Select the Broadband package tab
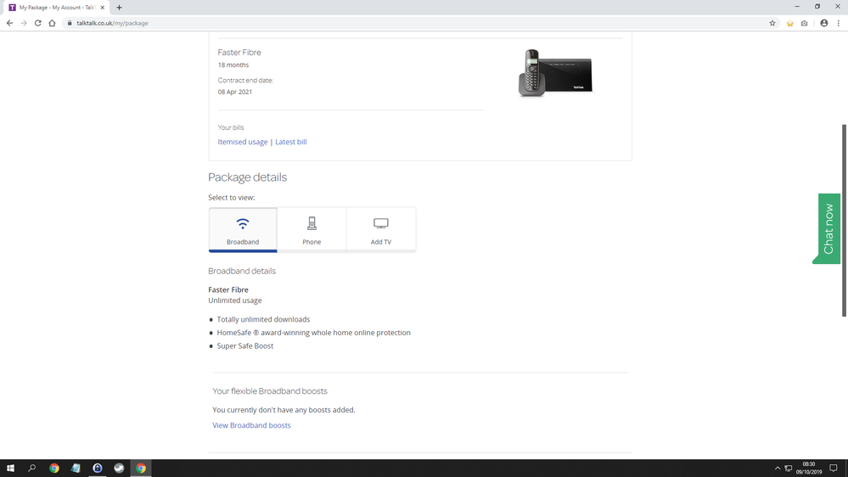The image size is (848, 477). coord(243,229)
